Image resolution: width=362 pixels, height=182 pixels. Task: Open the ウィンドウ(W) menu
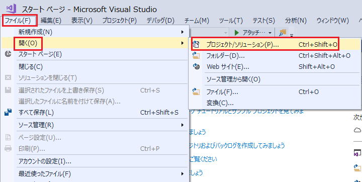click(332, 20)
